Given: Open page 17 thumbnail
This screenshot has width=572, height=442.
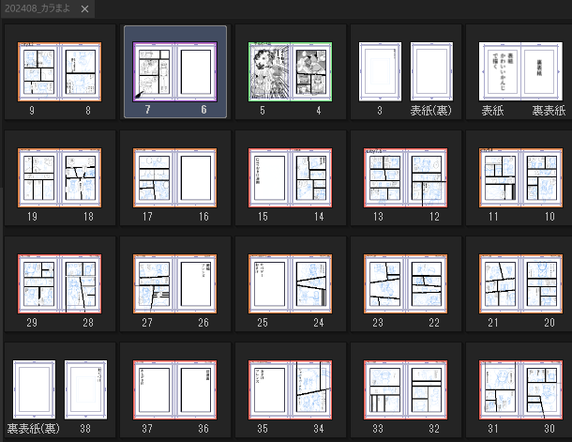Looking at the screenshot, I should coord(154,177).
